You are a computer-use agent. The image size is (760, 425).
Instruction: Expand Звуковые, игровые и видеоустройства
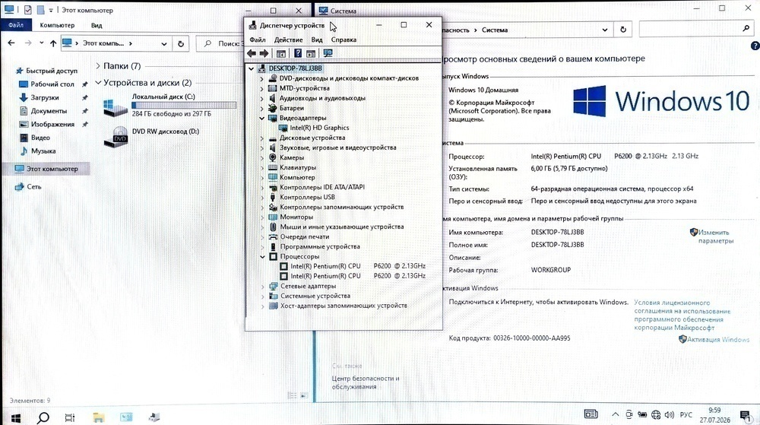(x=261, y=147)
